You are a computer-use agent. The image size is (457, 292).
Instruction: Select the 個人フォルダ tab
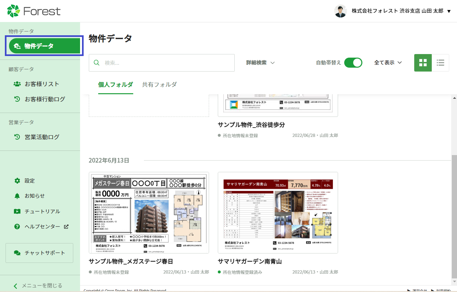click(115, 84)
